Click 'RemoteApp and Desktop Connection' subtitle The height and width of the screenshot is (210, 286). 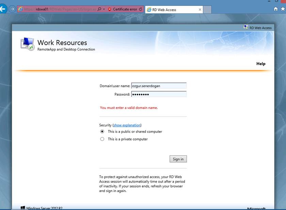click(x=66, y=49)
